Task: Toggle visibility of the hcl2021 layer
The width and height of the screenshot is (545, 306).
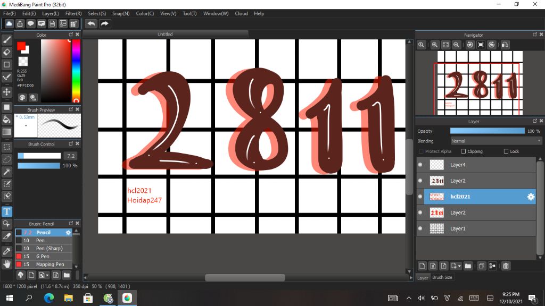Action: point(420,197)
